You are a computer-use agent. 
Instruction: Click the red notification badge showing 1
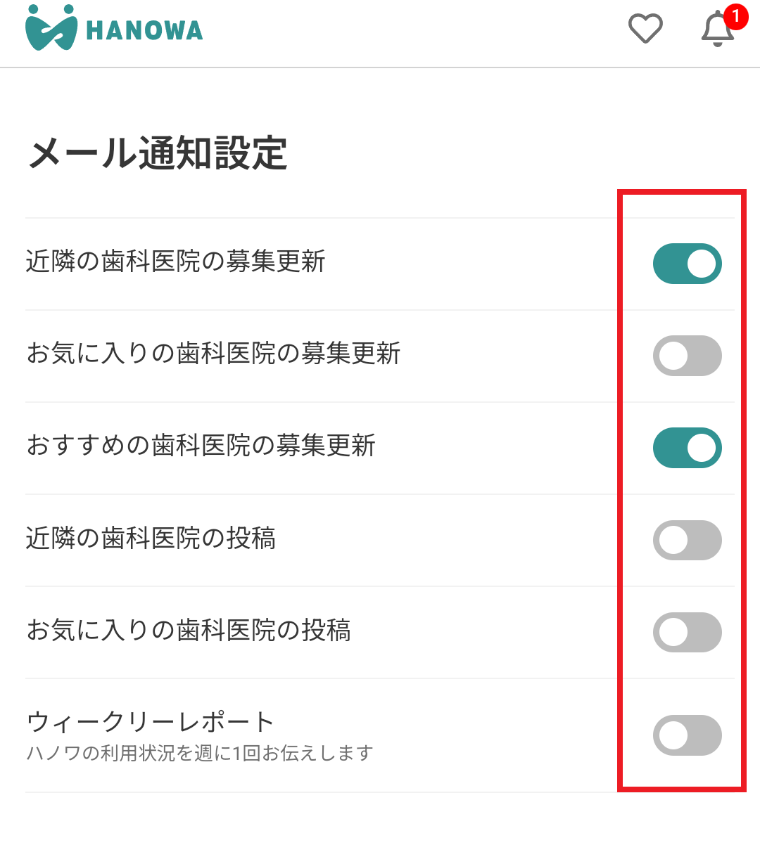point(735,16)
